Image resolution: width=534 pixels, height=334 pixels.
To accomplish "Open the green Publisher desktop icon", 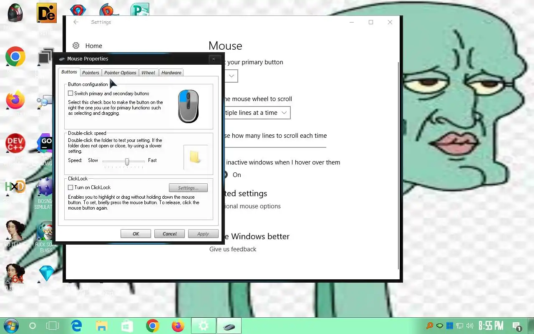I will (139, 10).
